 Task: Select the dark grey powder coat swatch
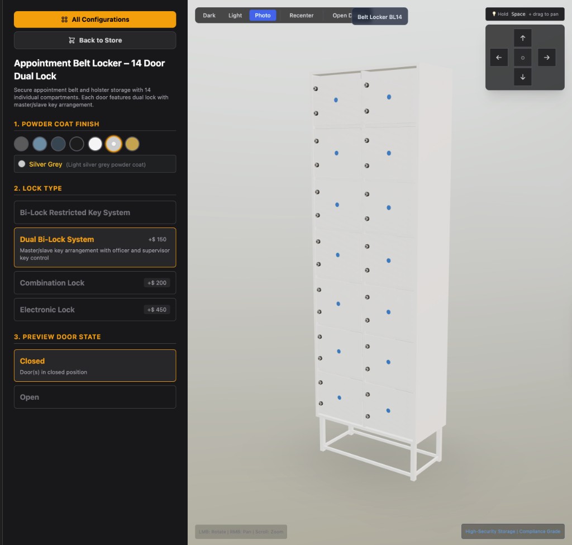point(21,144)
